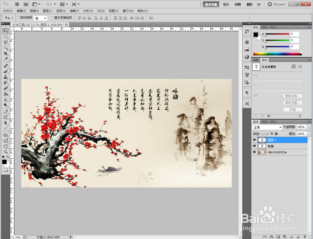Select the Hand tool

pyautogui.click(x=6, y=147)
